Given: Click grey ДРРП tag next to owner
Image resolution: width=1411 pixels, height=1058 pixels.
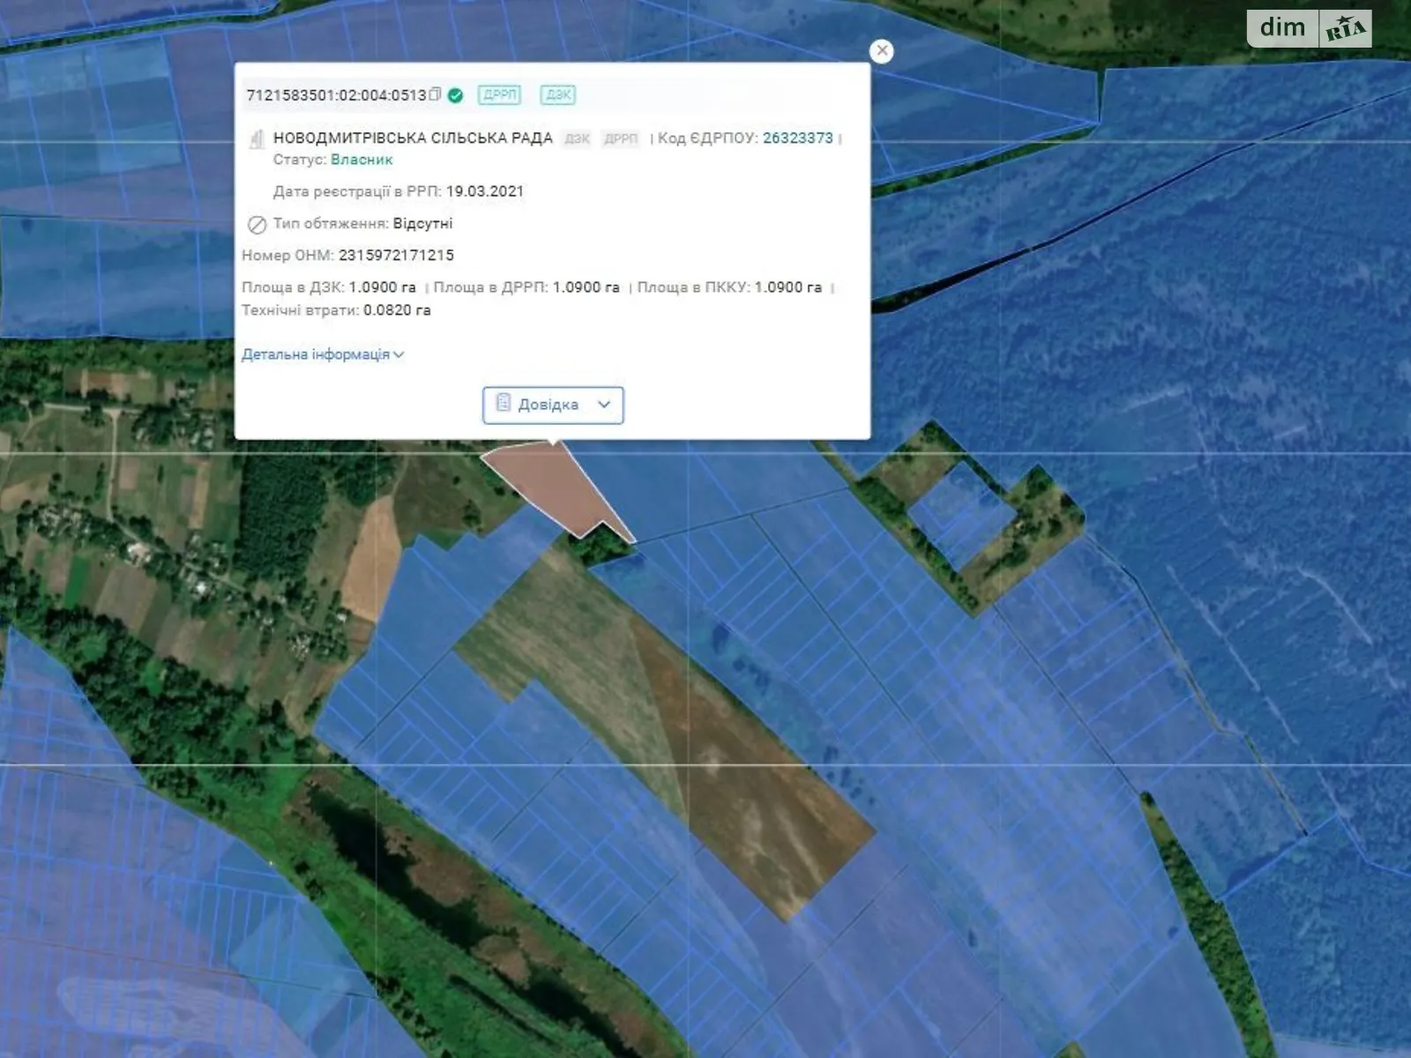Looking at the screenshot, I should [x=621, y=138].
